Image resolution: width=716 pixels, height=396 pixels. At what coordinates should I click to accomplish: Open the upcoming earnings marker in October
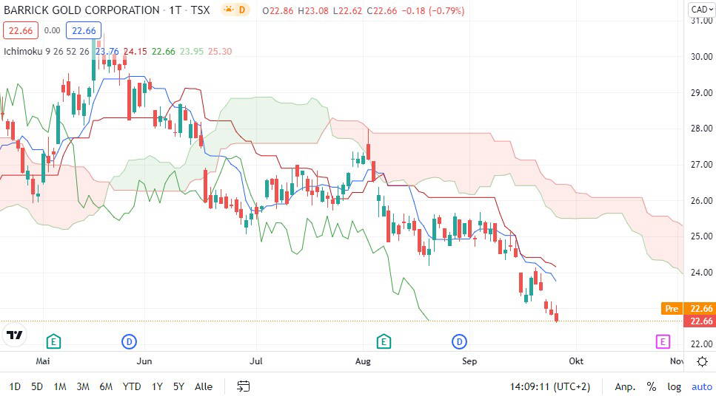click(663, 341)
